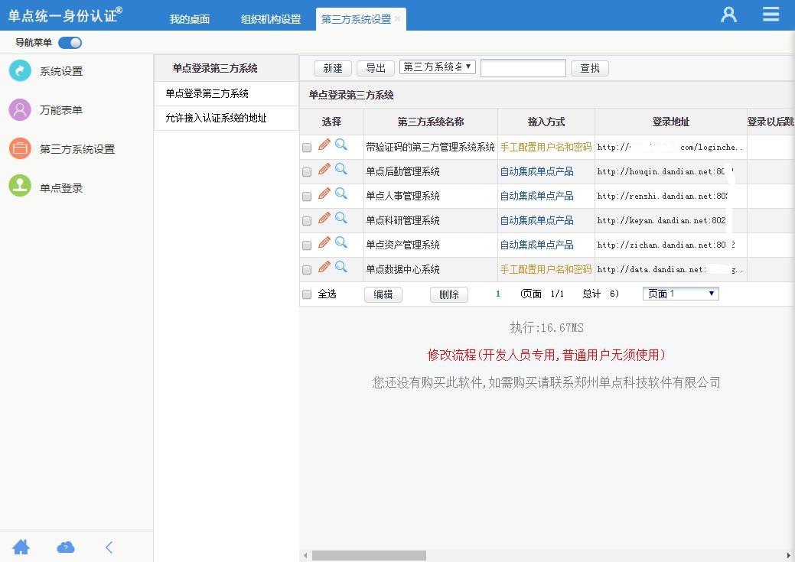Edit pencil icon for 单点后勤管理系统
The width and height of the screenshot is (795, 562).
point(324,169)
